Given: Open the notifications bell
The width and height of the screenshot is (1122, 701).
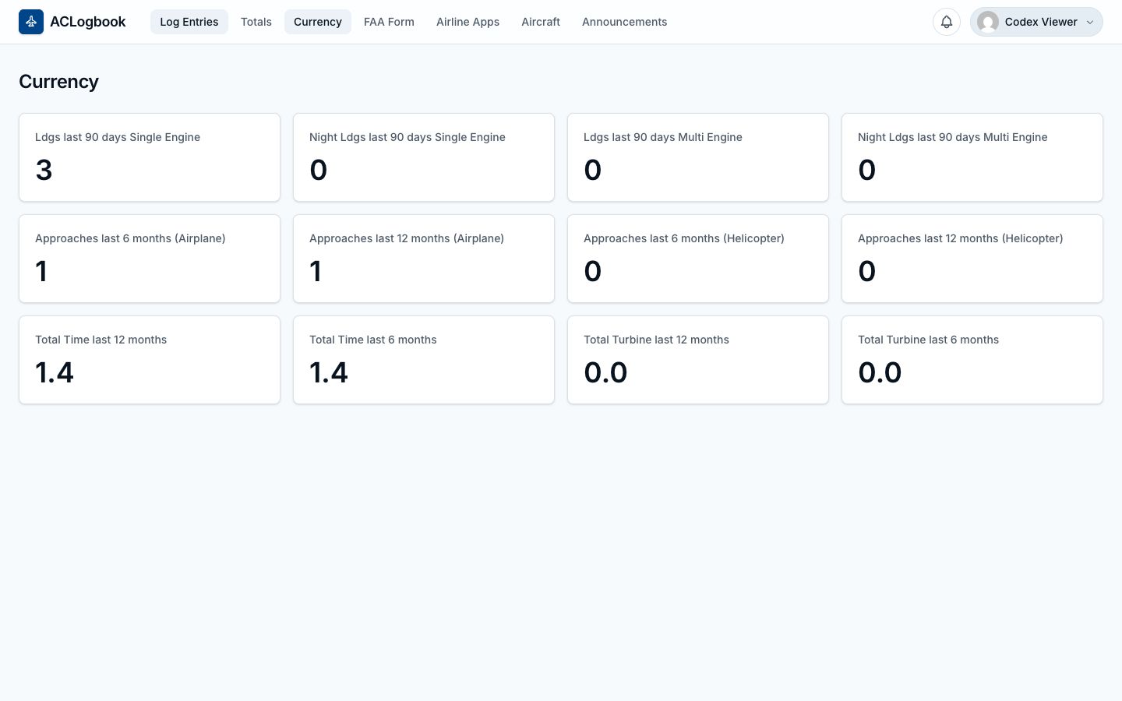Looking at the screenshot, I should click(x=947, y=22).
